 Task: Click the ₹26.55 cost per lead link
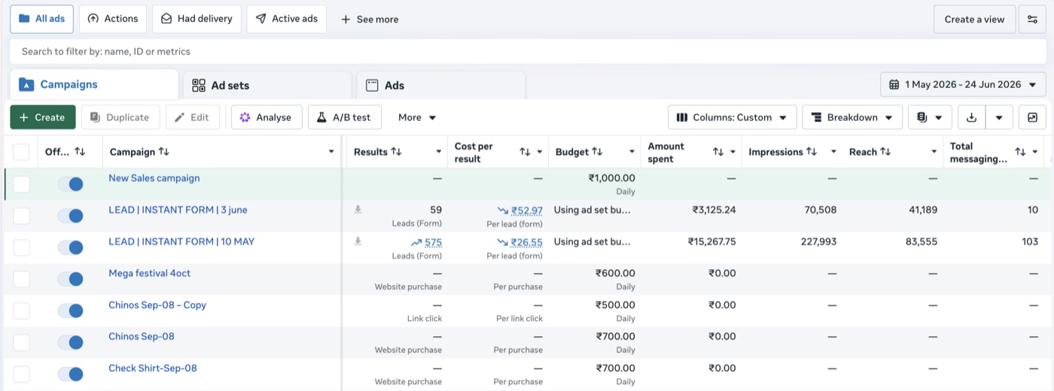(527, 242)
